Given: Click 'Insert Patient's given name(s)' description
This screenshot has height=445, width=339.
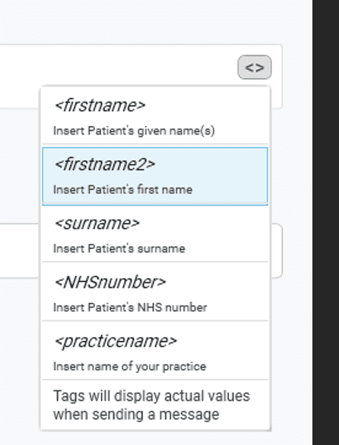Looking at the screenshot, I should pos(134,131).
